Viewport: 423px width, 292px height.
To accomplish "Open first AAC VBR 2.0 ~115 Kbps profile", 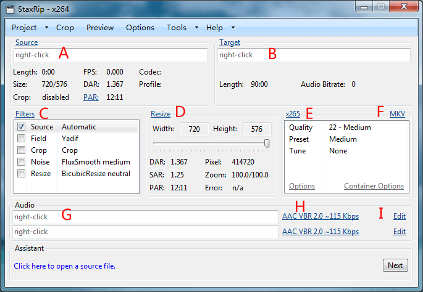I will 320,216.
